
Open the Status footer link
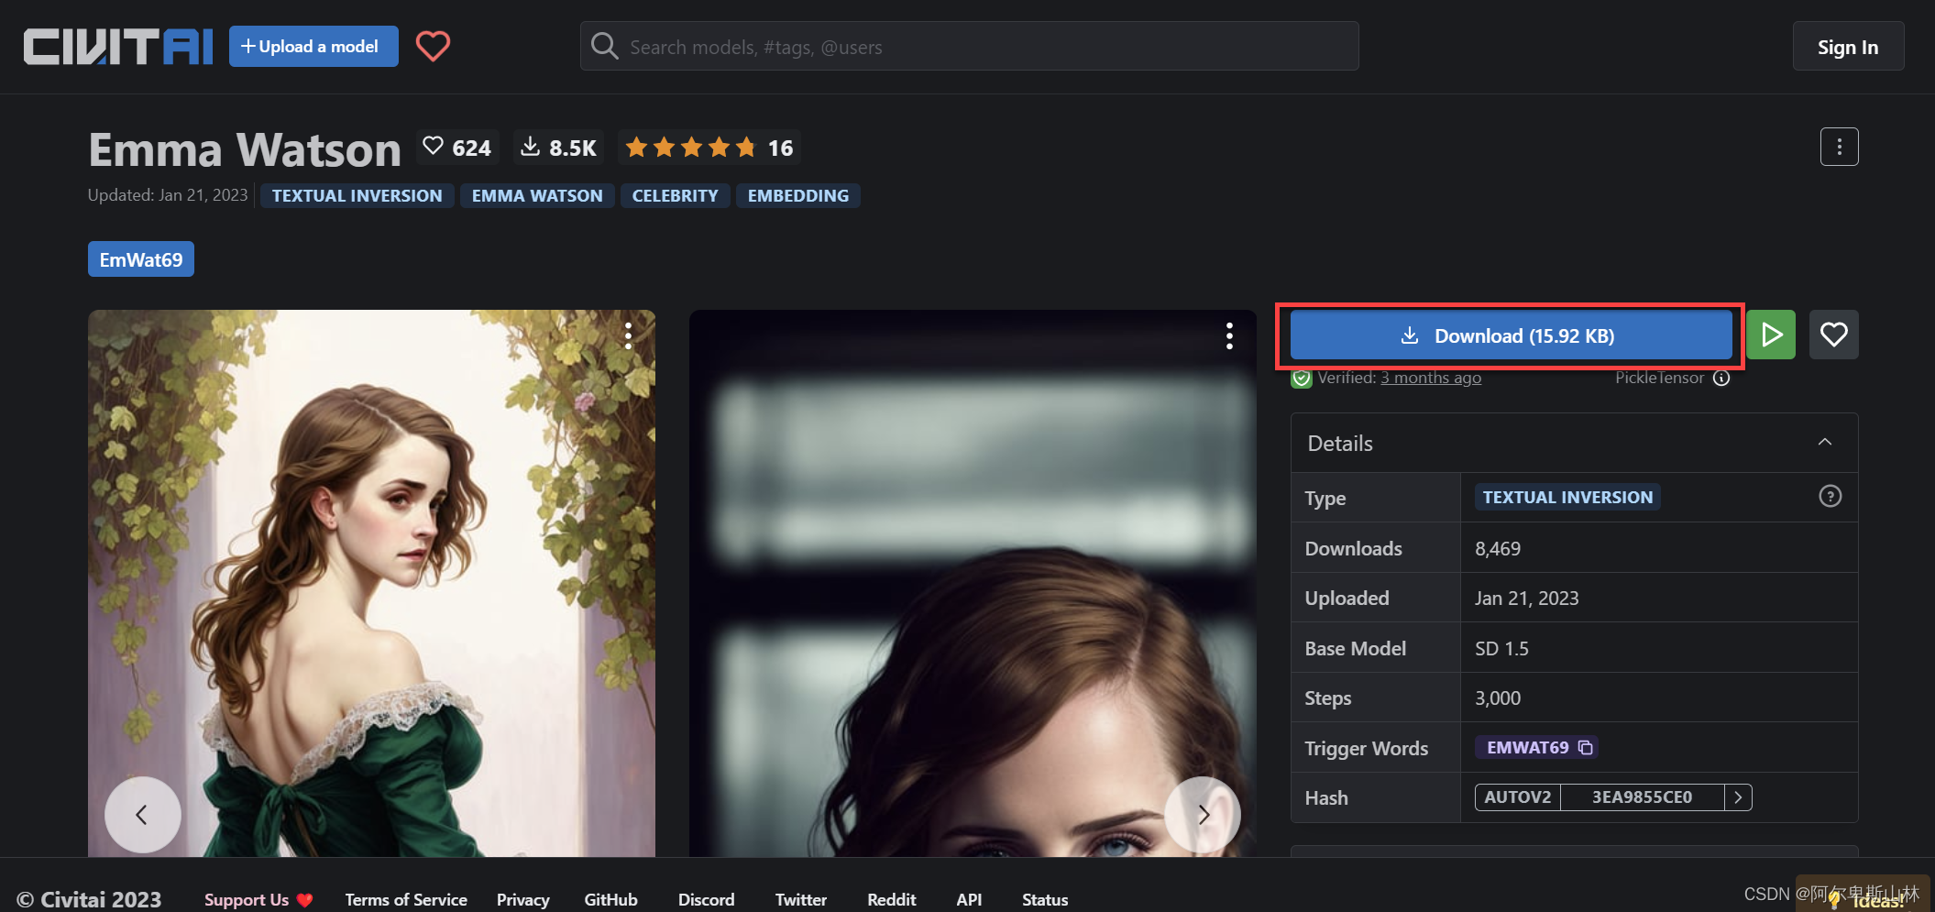coord(1045,900)
